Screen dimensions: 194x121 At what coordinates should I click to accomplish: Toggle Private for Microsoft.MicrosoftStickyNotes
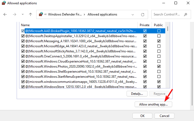[x=145, y=51]
